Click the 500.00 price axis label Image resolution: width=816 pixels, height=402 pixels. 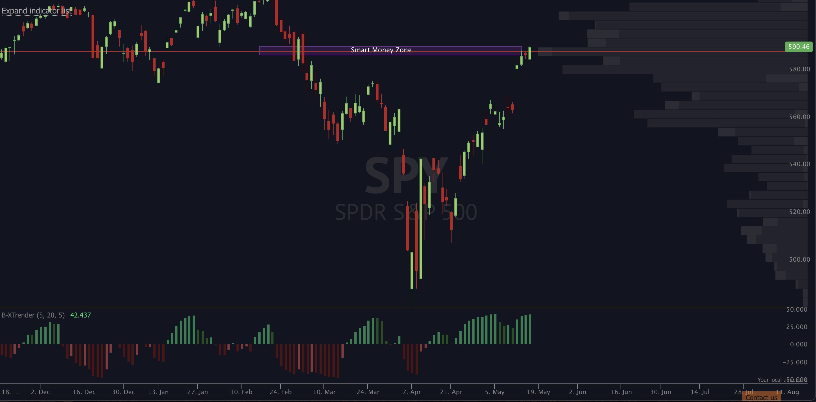click(x=799, y=259)
